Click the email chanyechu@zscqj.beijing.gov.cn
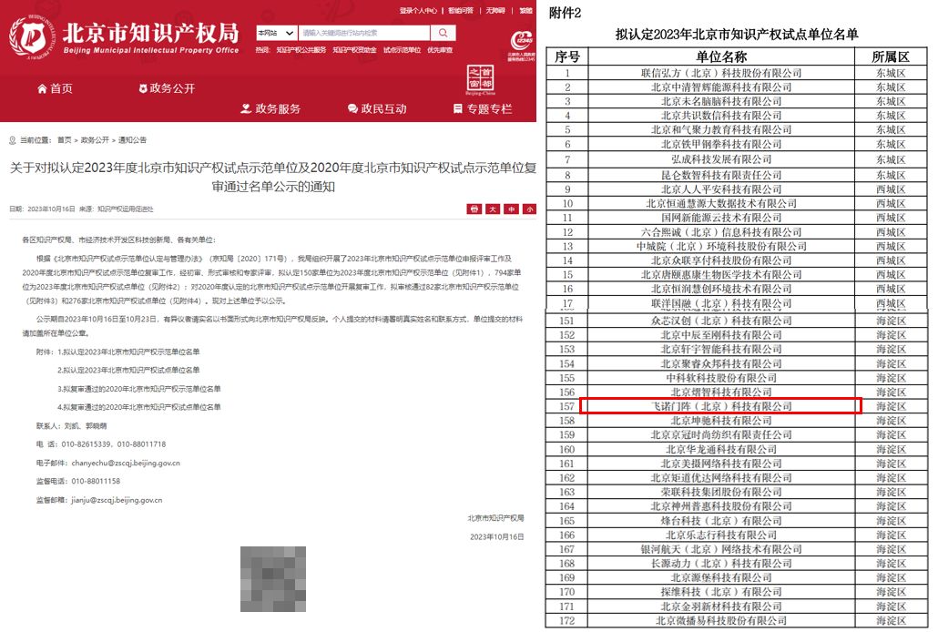The width and height of the screenshot is (938, 632). tap(126, 464)
